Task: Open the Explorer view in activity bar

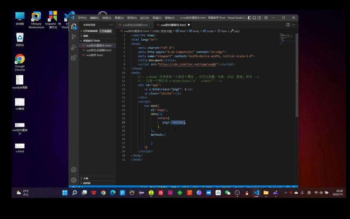Action: [x=73, y=26]
